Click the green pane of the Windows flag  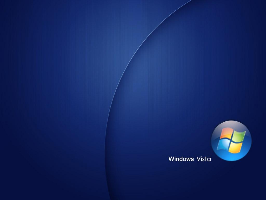click(x=238, y=136)
